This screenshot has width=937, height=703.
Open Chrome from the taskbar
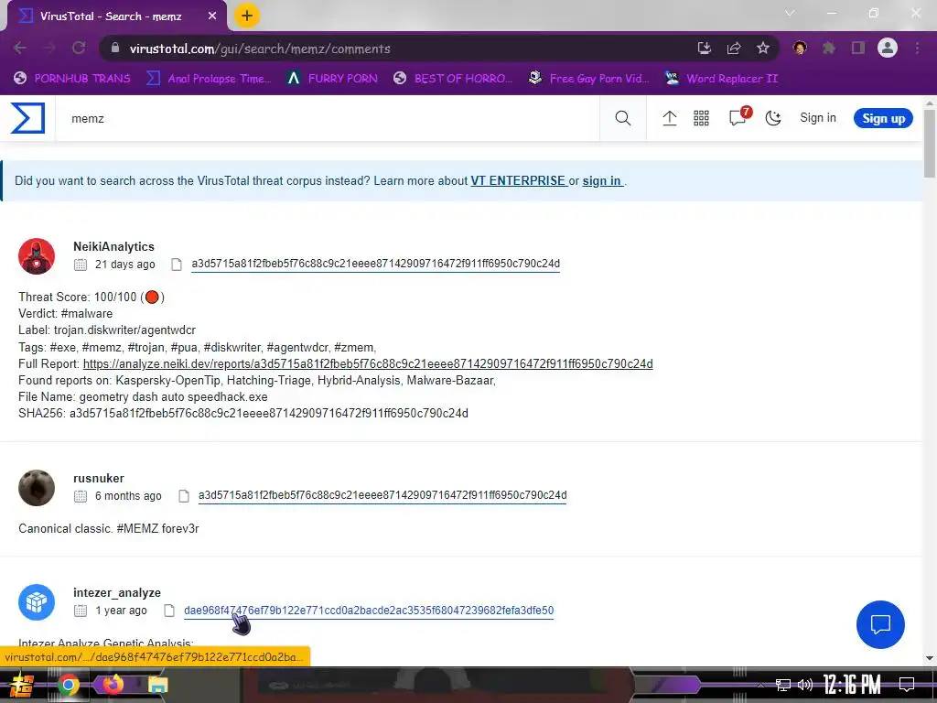click(x=68, y=685)
